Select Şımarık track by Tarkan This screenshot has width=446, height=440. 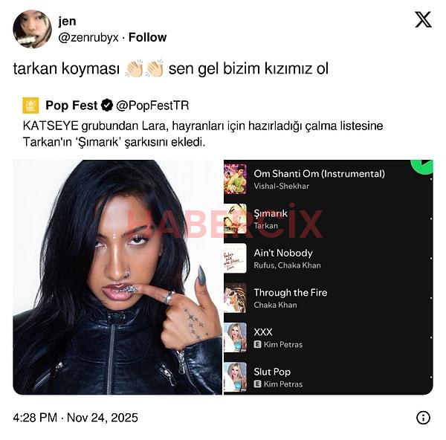tap(329, 219)
